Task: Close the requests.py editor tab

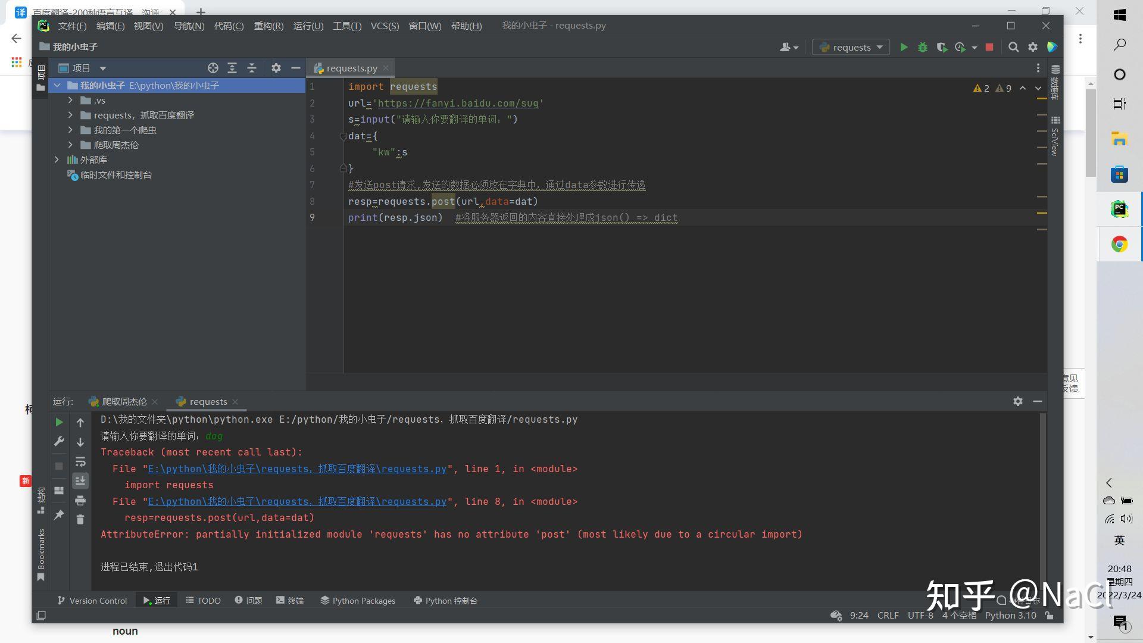Action: [386, 68]
